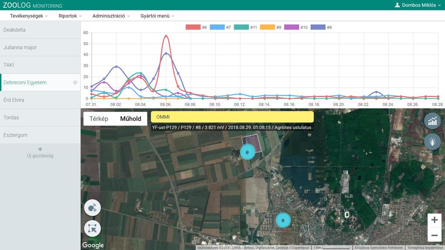Zoom in on the map
Image resolution: width=445 pixels, height=250 pixels.
tap(435, 220)
